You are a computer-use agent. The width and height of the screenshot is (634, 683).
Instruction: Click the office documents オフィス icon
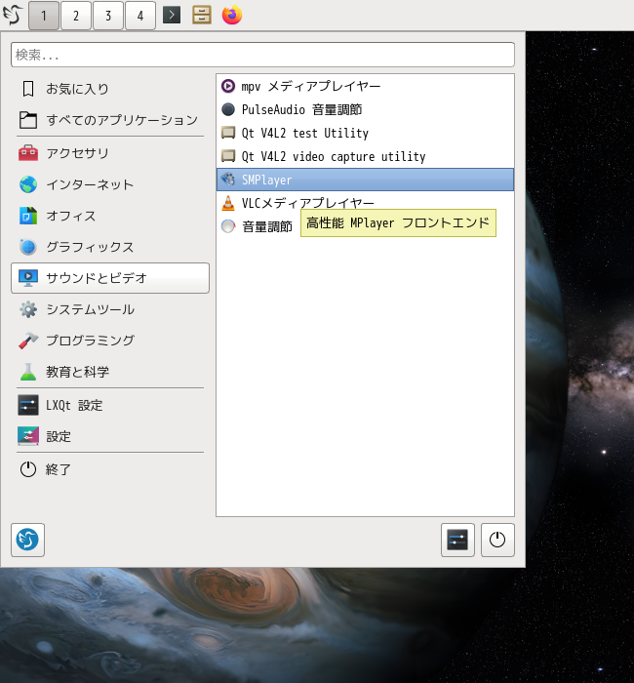tap(28, 216)
